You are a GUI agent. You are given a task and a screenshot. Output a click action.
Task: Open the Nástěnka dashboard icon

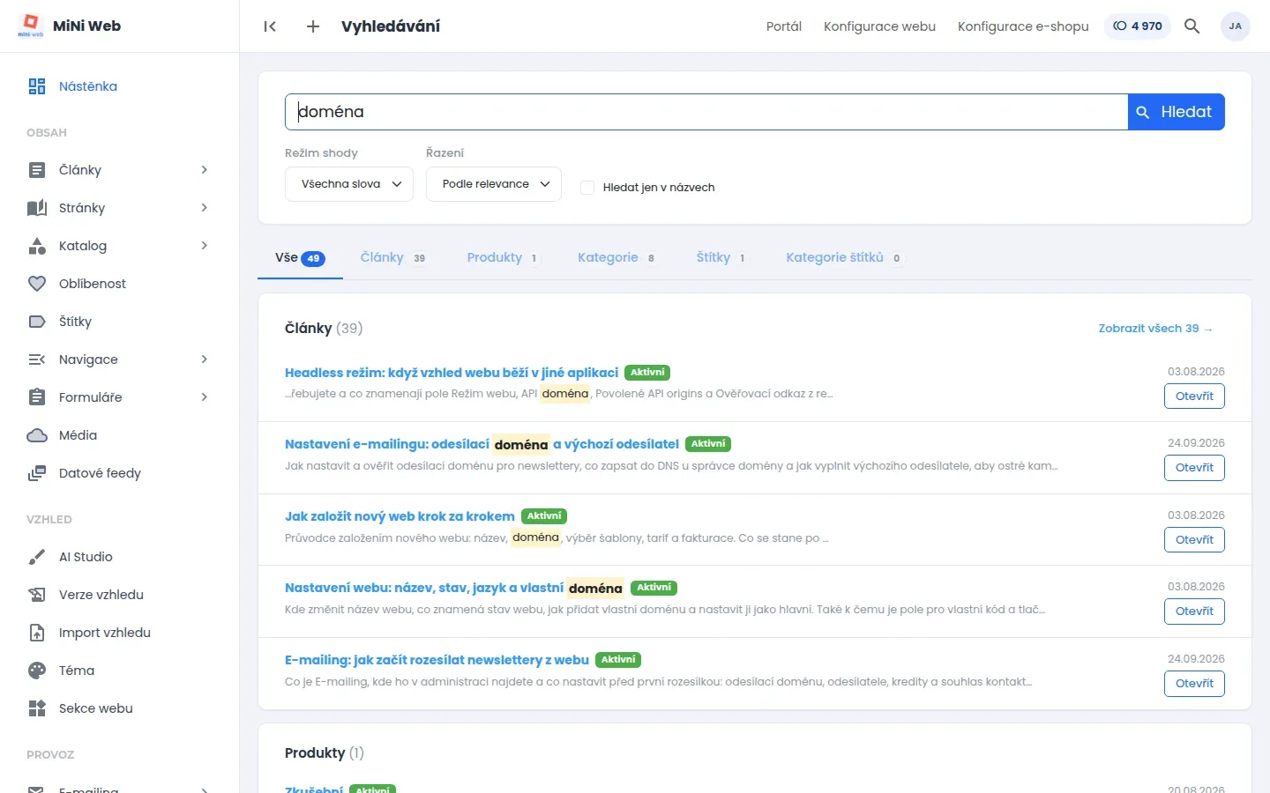pyautogui.click(x=37, y=86)
